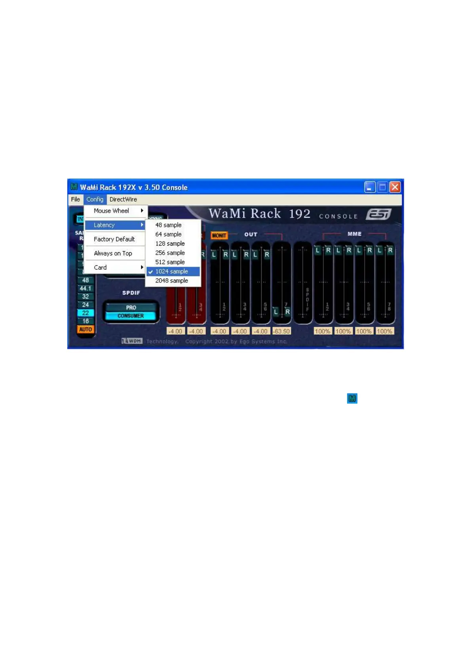The image size is (471, 667).
Task: Click the SPDIF output fader strip
Action: [303, 283]
